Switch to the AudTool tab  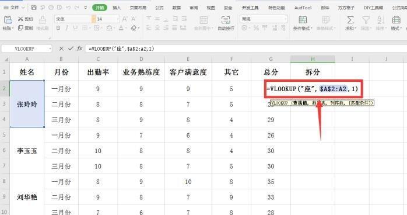click(303, 8)
